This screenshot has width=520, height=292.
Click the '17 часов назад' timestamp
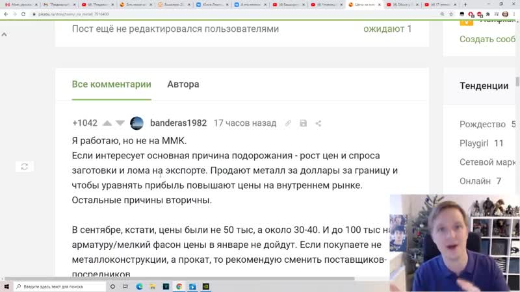(x=245, y=123)
